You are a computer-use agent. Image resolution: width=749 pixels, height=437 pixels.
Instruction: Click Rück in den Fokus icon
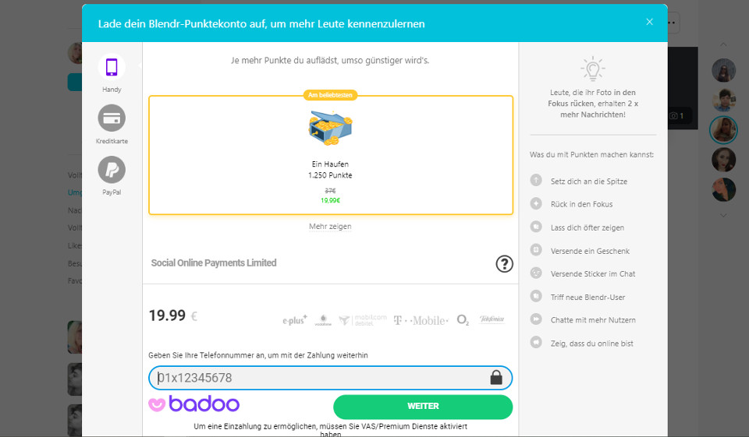point(536,204)
